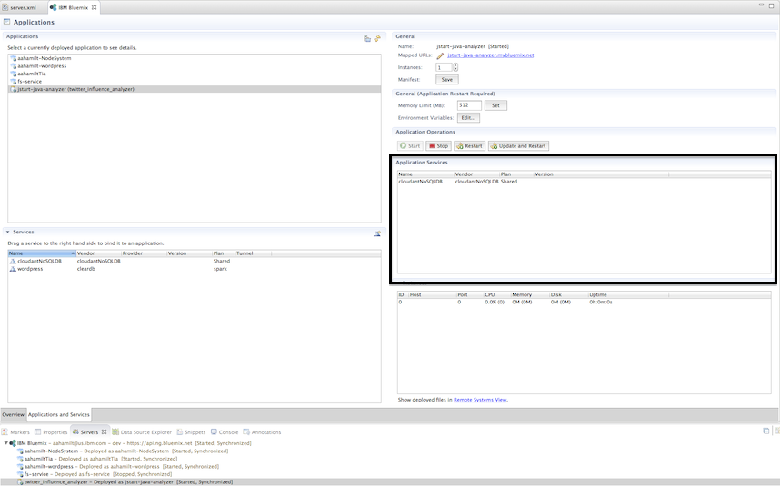Click the IBM Bluemix server icon in Servers view
Image resolution: width=780 pixels, height=486 pixels.
pos(13,443)
